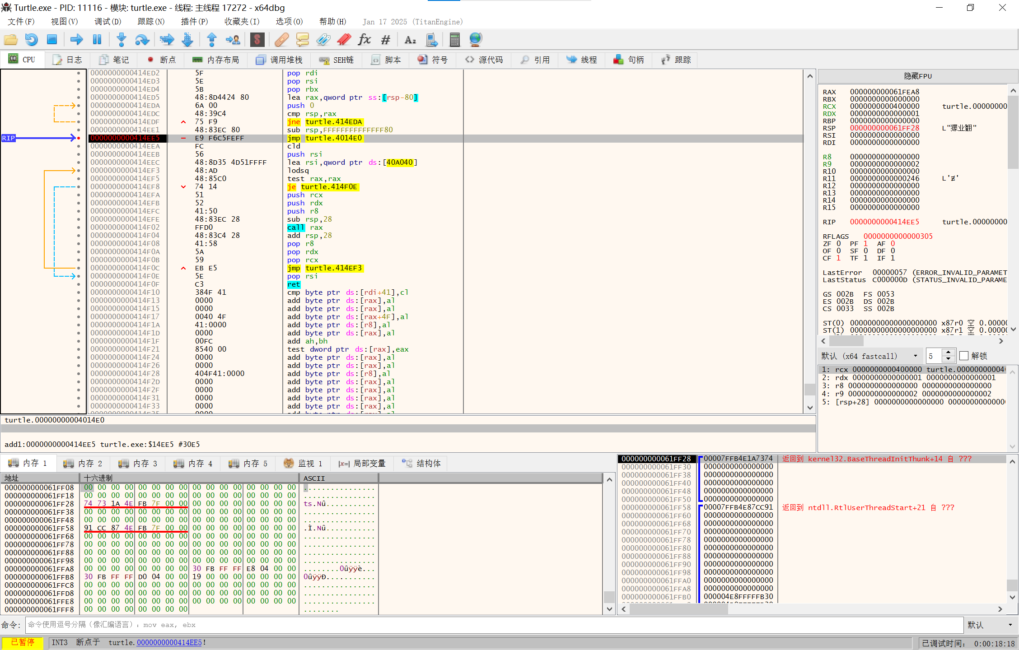Open the globe help icon
The height and width of the screenshot is (650, 1019).
pos(476,40)
